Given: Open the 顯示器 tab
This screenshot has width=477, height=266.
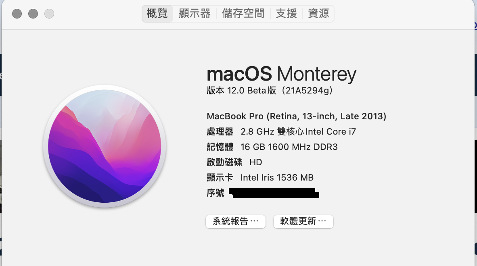Looking at the screenshot, I should pyautogui.click(x=195, y=14).
